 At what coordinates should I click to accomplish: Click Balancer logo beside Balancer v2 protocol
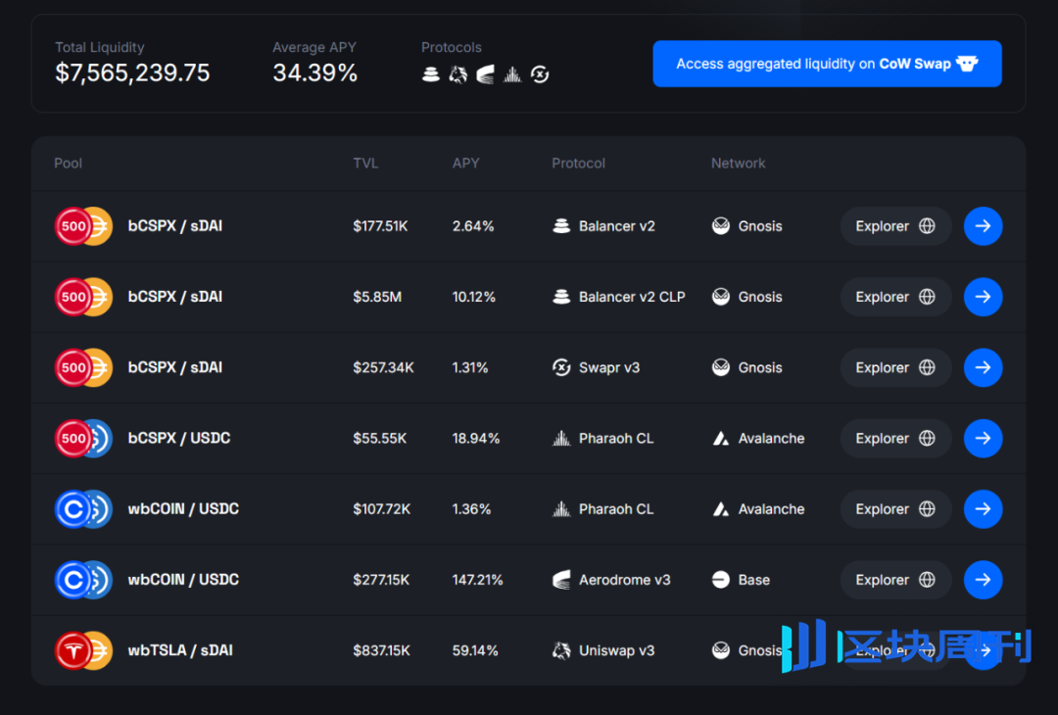point(561,226)
